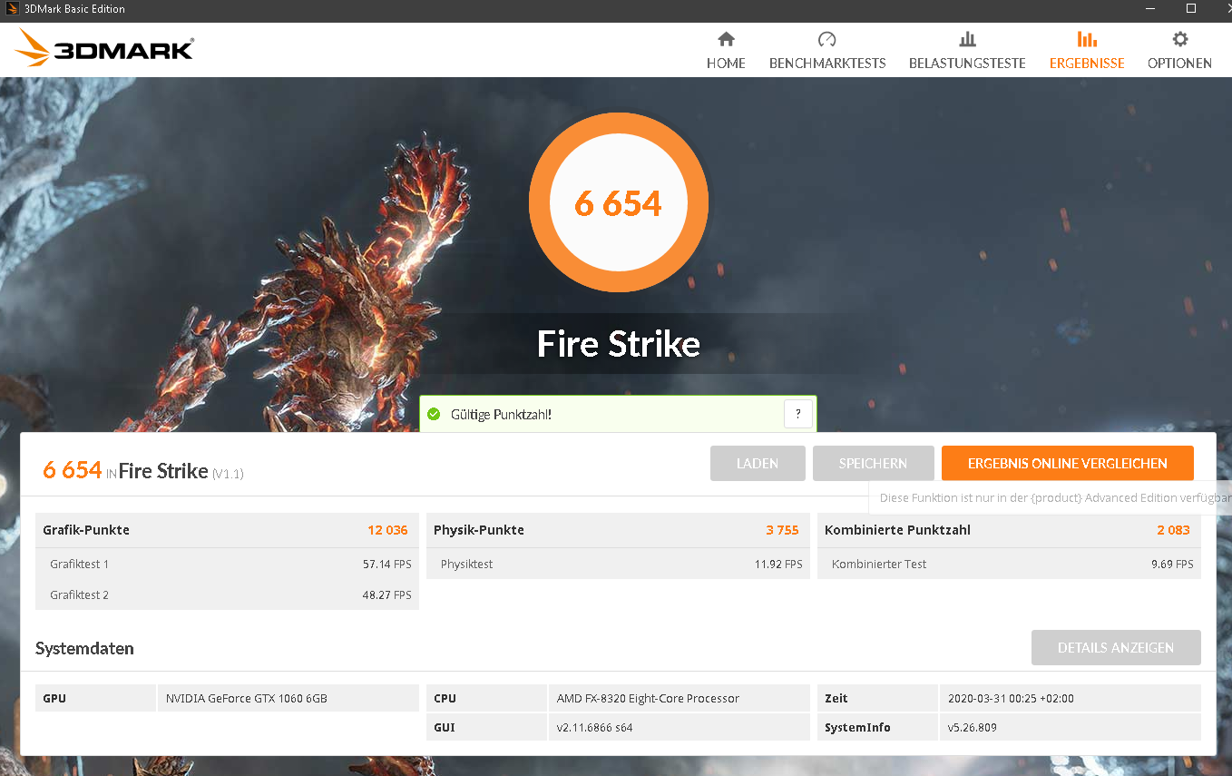The width and height of the screenshot is (1232, 776).
Task: Click the Ergebnisse orange chart icon
Action: pos(1087,39)
